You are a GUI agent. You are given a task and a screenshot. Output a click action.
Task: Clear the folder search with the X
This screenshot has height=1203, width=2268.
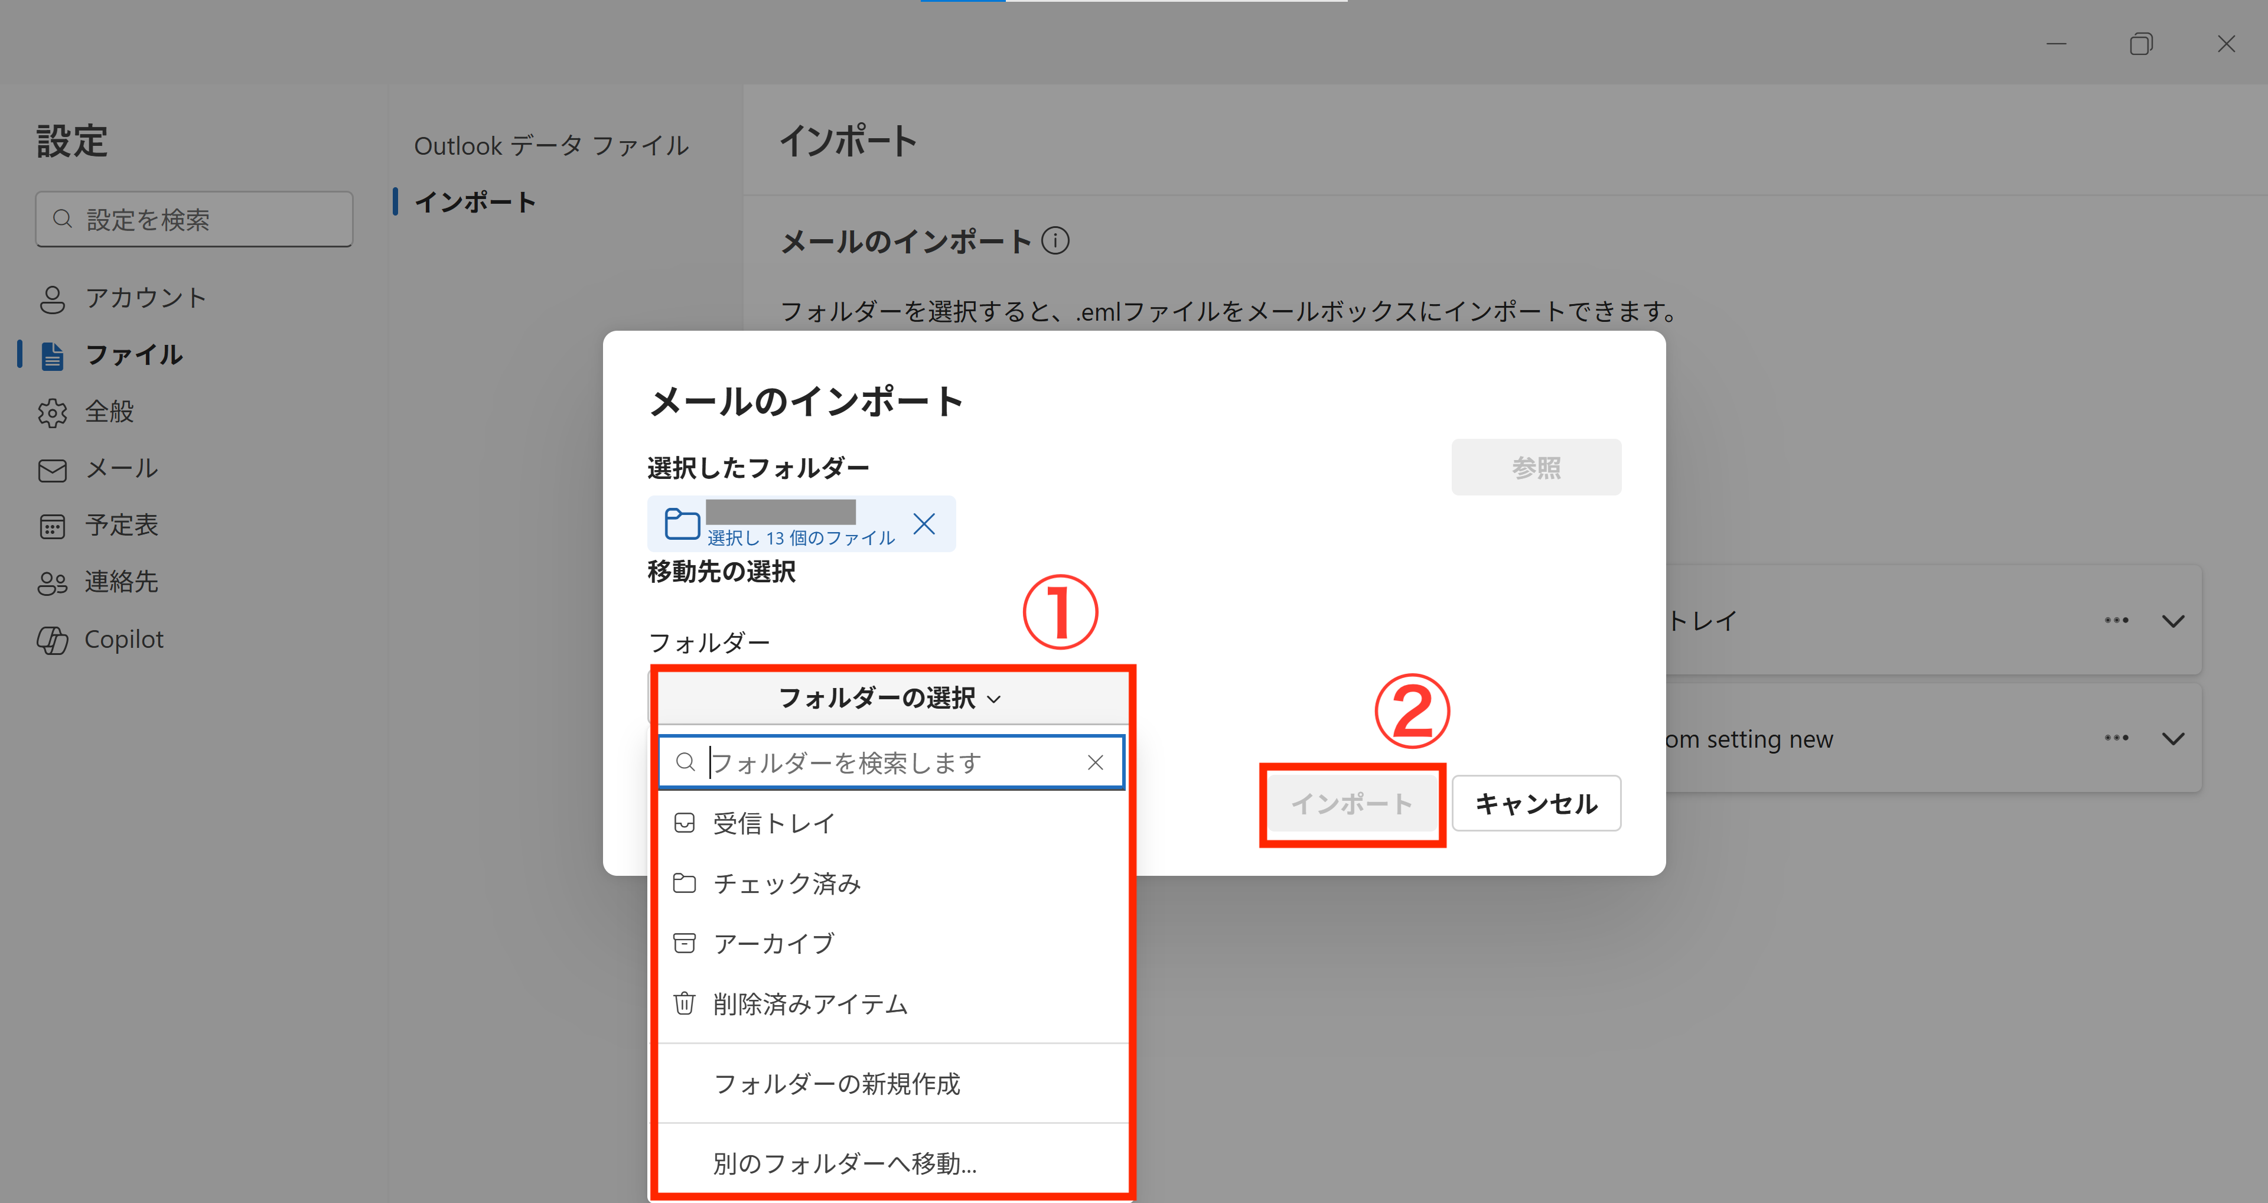(x=1095, y=762)
